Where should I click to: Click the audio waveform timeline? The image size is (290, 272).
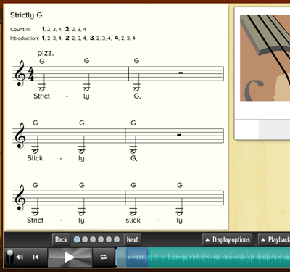coord(203,257)
